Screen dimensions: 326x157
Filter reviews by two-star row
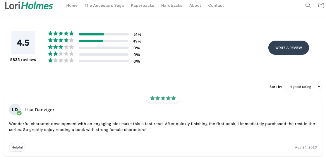point(95,54)
